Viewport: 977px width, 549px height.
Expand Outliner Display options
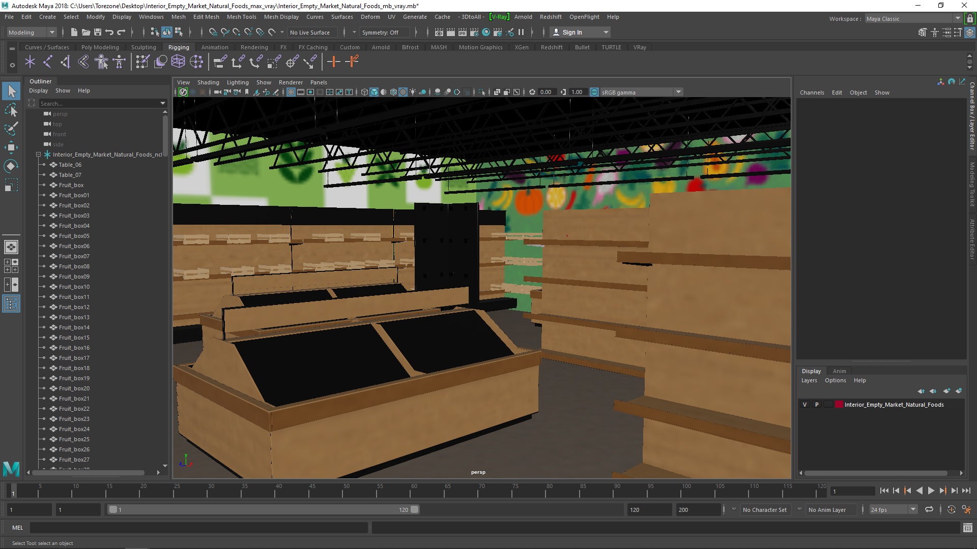point(38,90)
